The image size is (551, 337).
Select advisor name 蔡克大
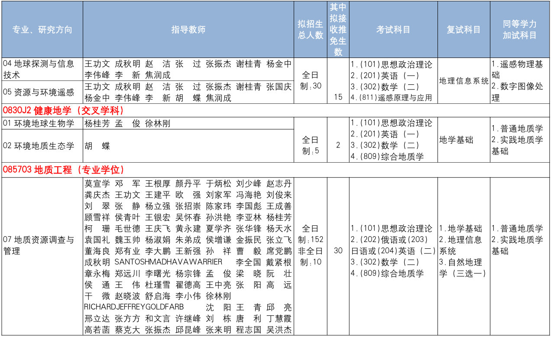[x=127, y=330]
